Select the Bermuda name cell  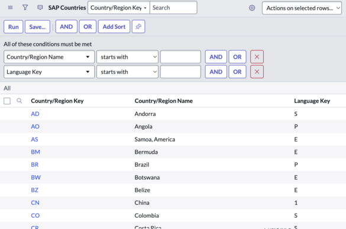point(146,152)
